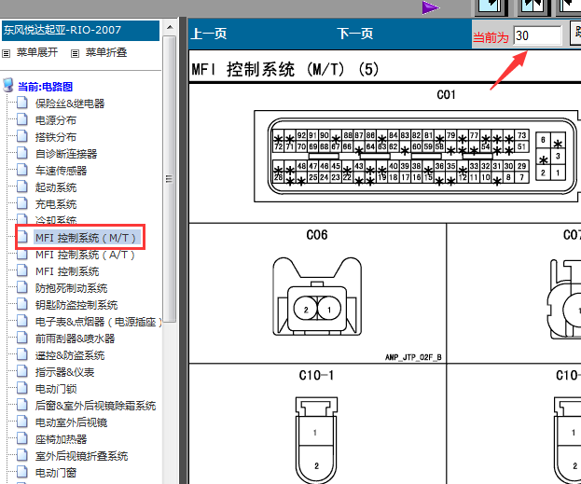Click the page icon beside 电动门窗

pyautogui.click(x=22, y=472)
